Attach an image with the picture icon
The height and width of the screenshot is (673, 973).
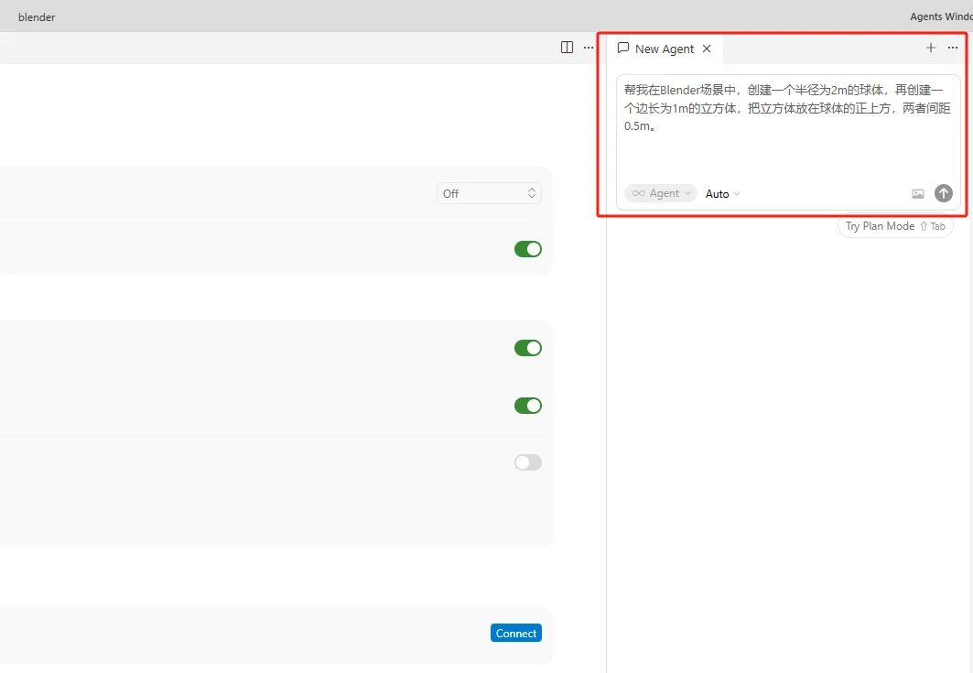[x=918, y=194]
